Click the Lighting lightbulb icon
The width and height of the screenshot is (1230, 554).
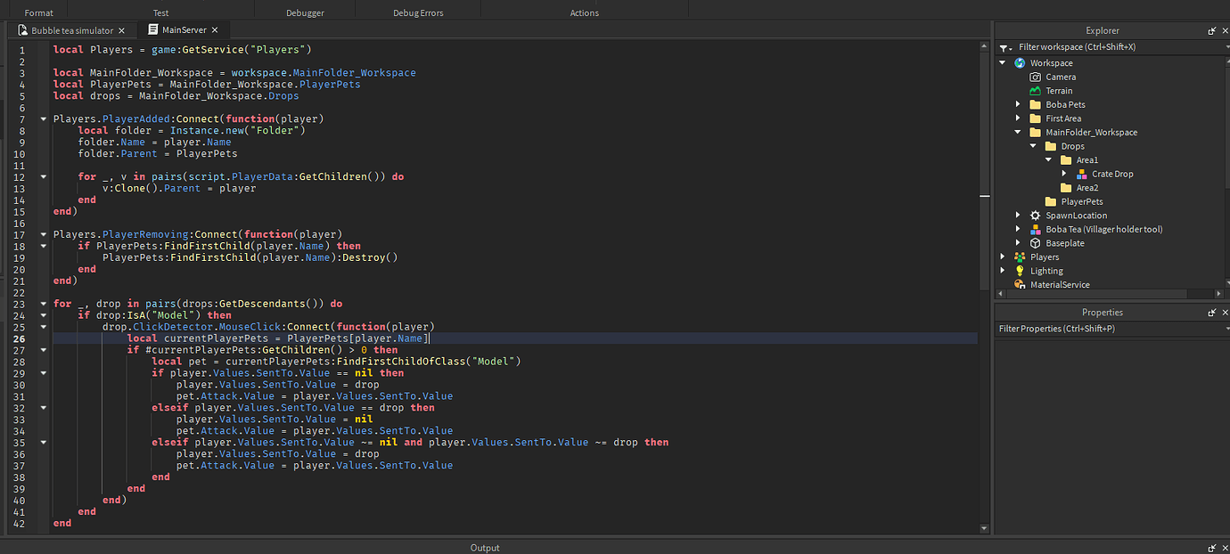(1020, 271)
